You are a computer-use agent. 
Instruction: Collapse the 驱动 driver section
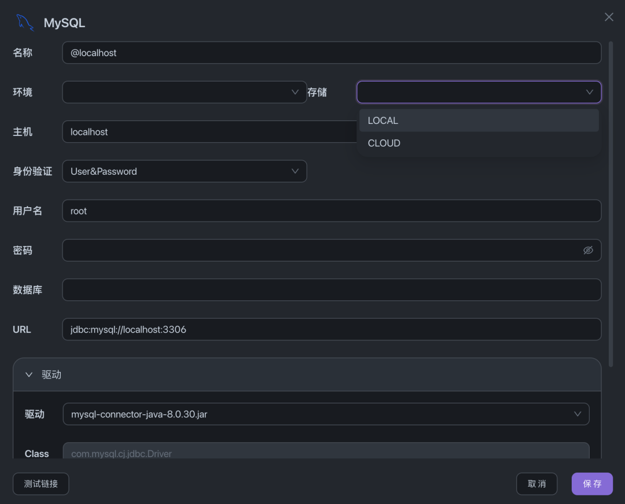click(29, 374)
